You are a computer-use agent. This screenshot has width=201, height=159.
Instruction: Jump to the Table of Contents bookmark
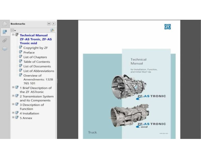[x=37, y=62]
